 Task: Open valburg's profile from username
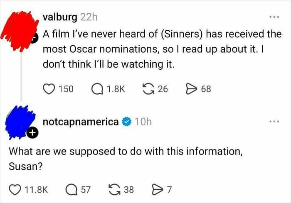[x=60, y=17]
